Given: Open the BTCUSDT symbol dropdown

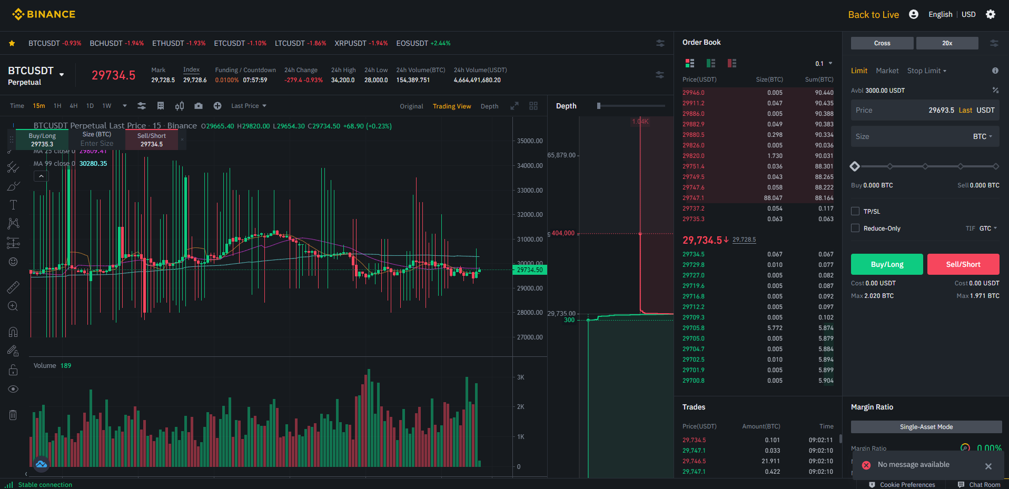Looking at the screenshot, I should [x=36, y=75].
